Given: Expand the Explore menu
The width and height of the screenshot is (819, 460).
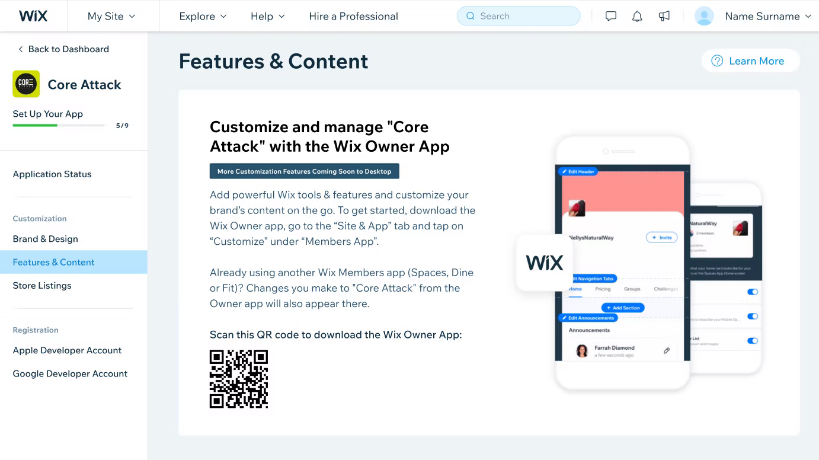Looking at the screenshot, I should point(203,16).
